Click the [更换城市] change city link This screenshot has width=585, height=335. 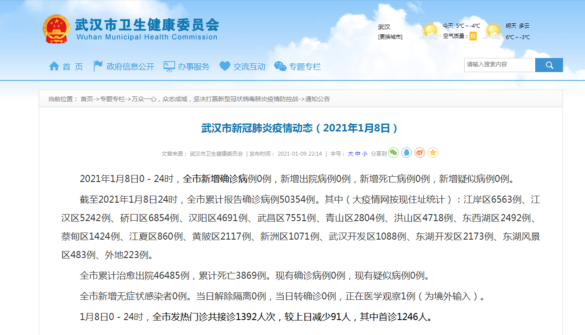point(390,37)
